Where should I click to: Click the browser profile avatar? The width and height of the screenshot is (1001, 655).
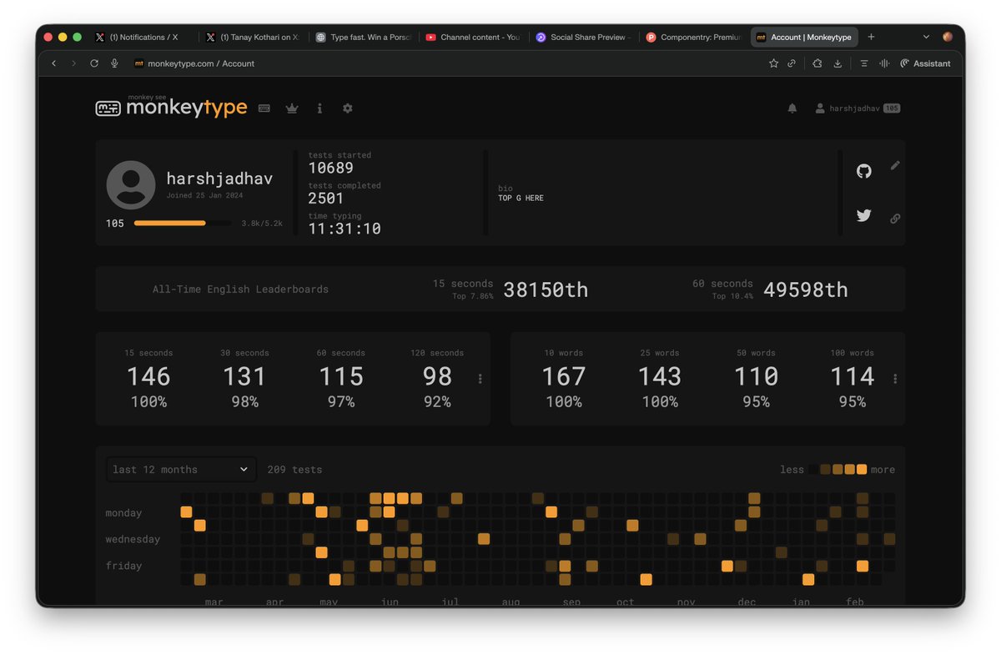948,38
